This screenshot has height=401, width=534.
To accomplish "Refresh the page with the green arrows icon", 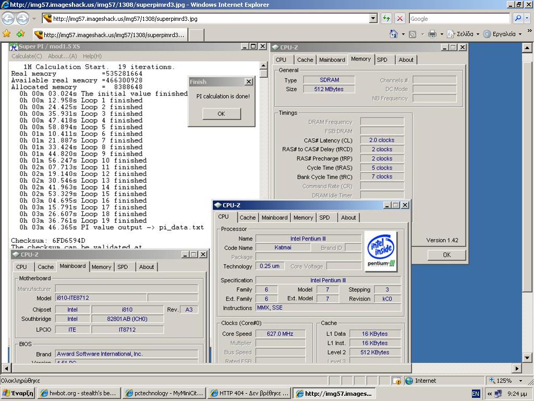I will [x=386, y=18].
